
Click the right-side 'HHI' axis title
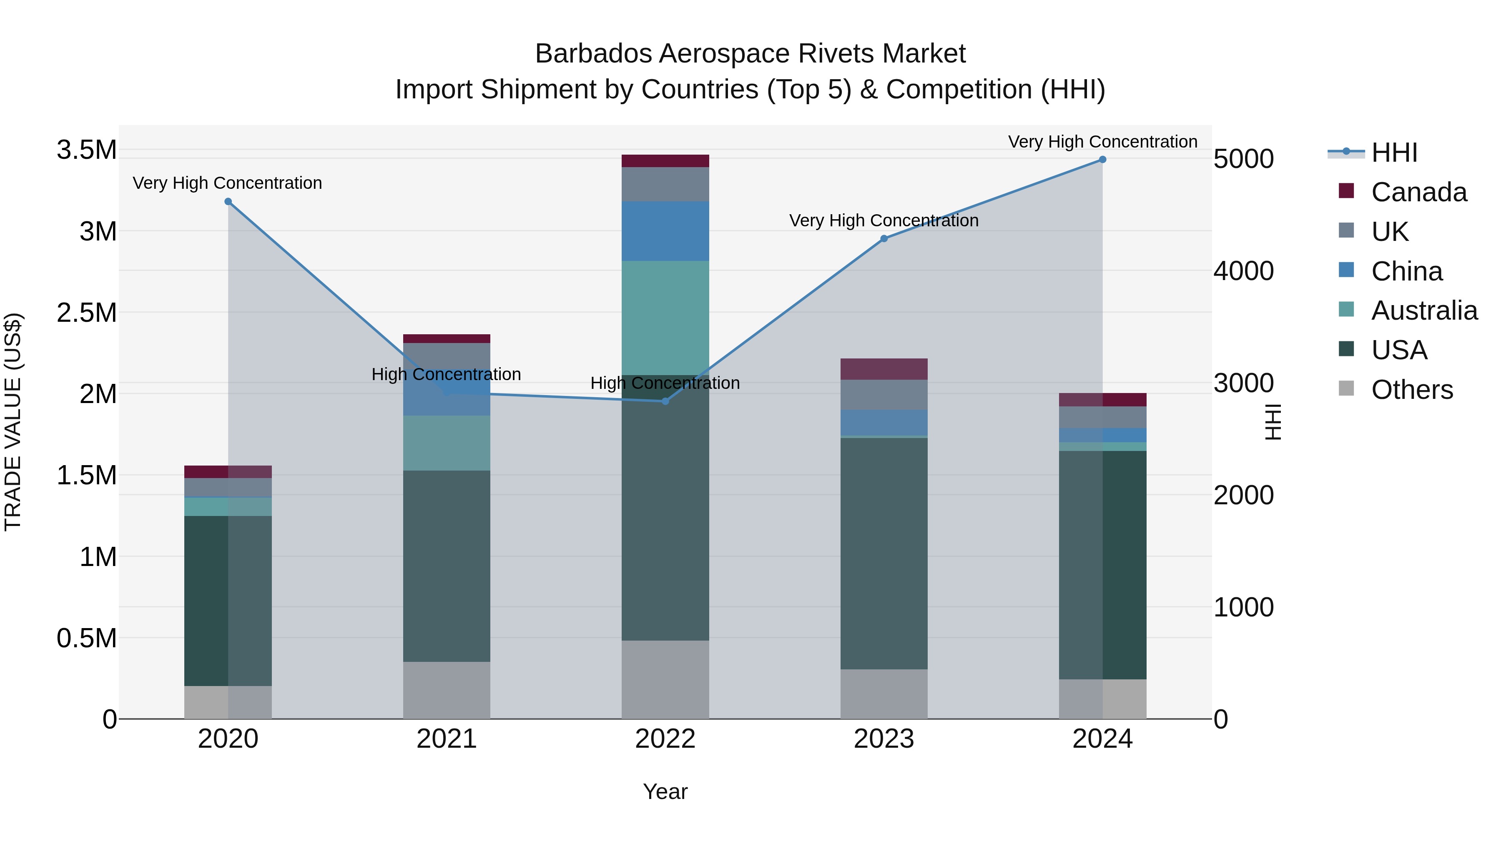pyautogui.click(x=1274, y=422)
